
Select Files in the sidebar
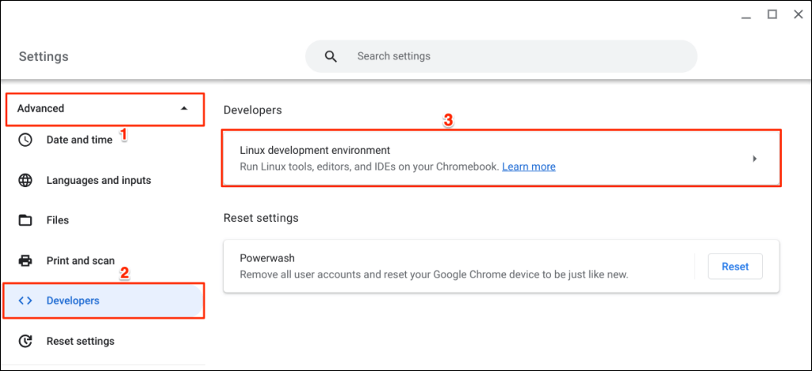(58, 220)
